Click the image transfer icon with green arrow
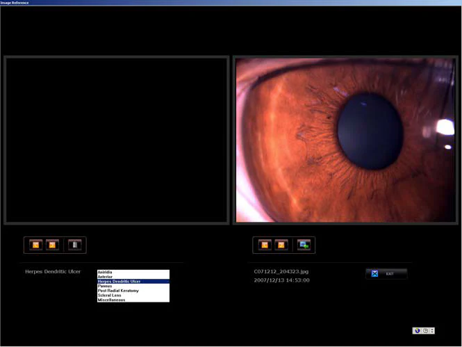This screenshot has height=347, width=462. (304, 245)
